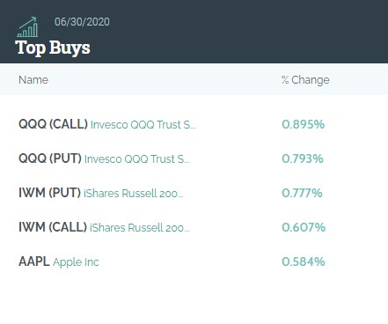This screenshot has width=388, height=324.
Task: Select the 0.607% change value
Action: point(304,227)
